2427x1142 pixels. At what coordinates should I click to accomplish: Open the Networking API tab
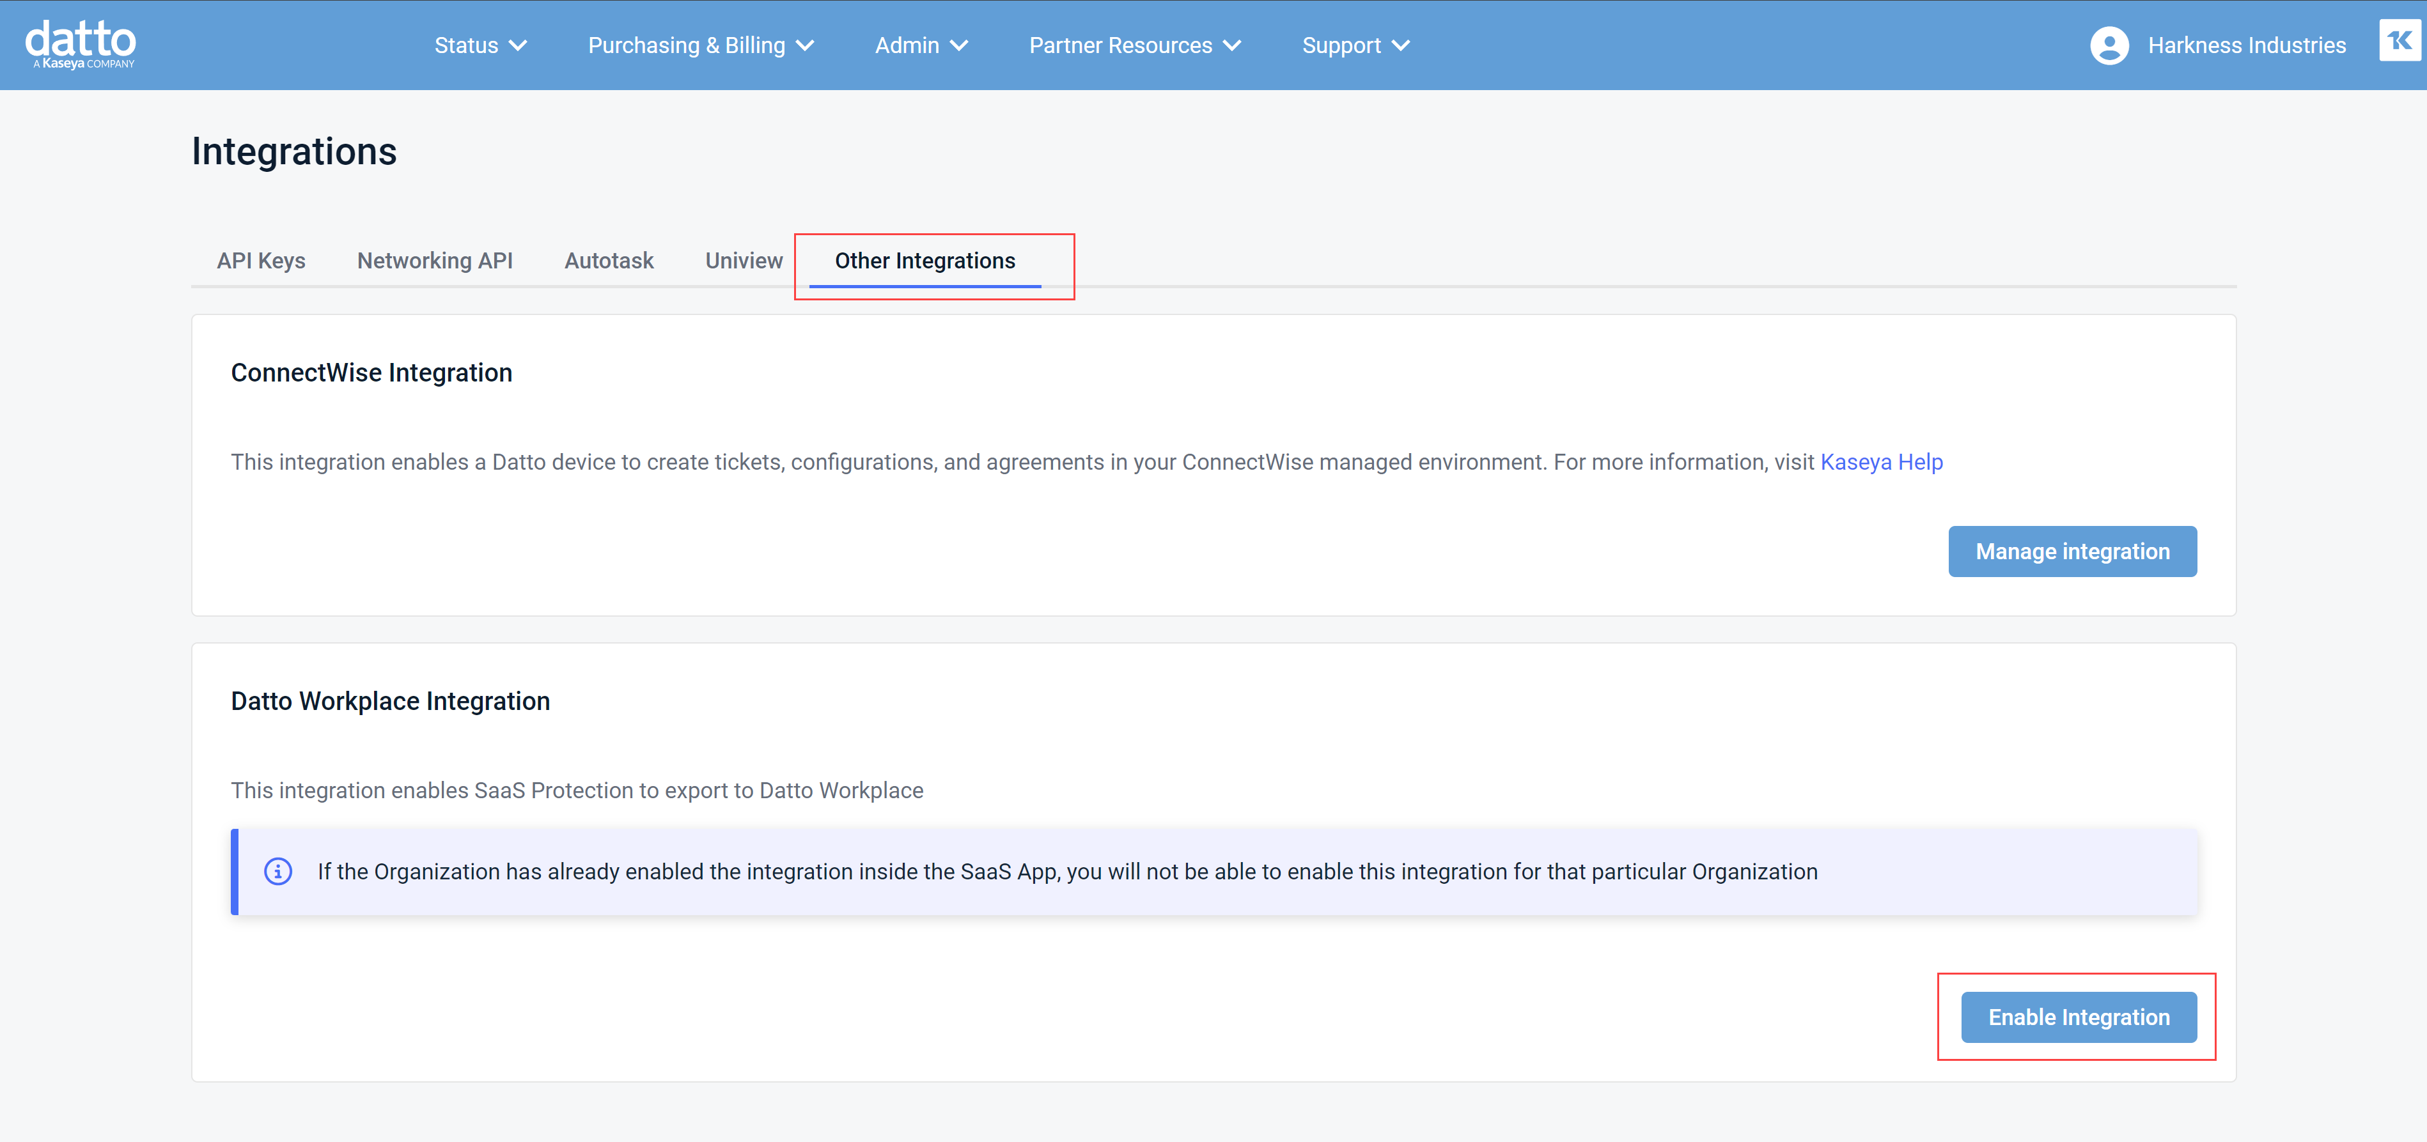[434, 261]
